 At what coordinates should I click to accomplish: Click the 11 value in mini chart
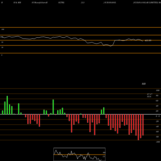pyautogui.click(x=104, y=156)
